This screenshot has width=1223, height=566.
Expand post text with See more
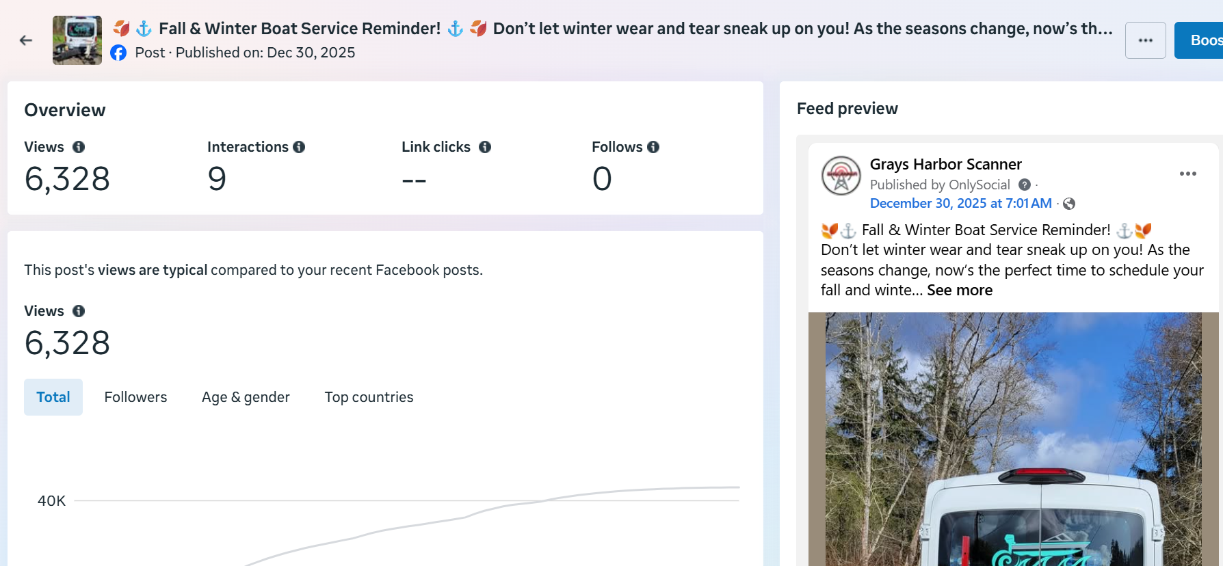click(x=960, y=291)
